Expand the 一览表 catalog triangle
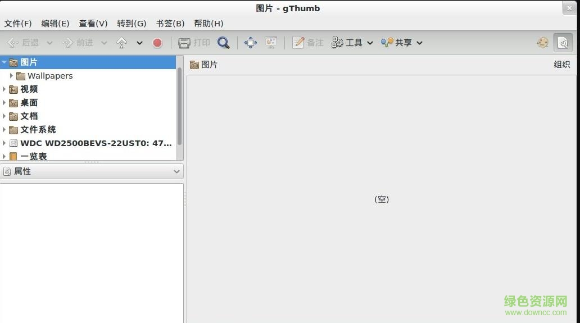 pos(4,156)
